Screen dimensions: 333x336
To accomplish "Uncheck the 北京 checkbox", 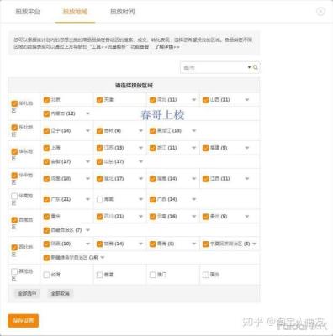I will (x=46, y=100).
